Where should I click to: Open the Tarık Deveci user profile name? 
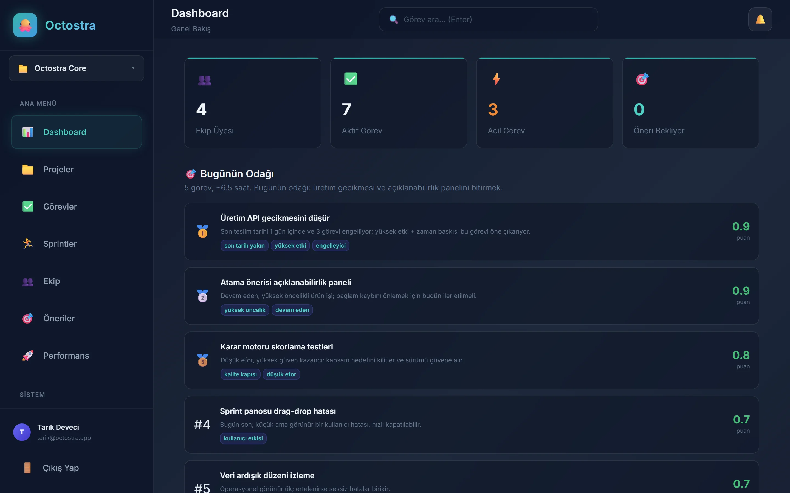[x=58, y=427]
